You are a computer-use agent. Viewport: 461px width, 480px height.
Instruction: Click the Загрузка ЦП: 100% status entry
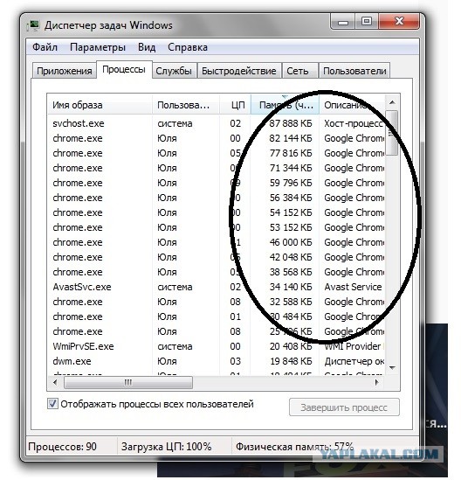166,447
